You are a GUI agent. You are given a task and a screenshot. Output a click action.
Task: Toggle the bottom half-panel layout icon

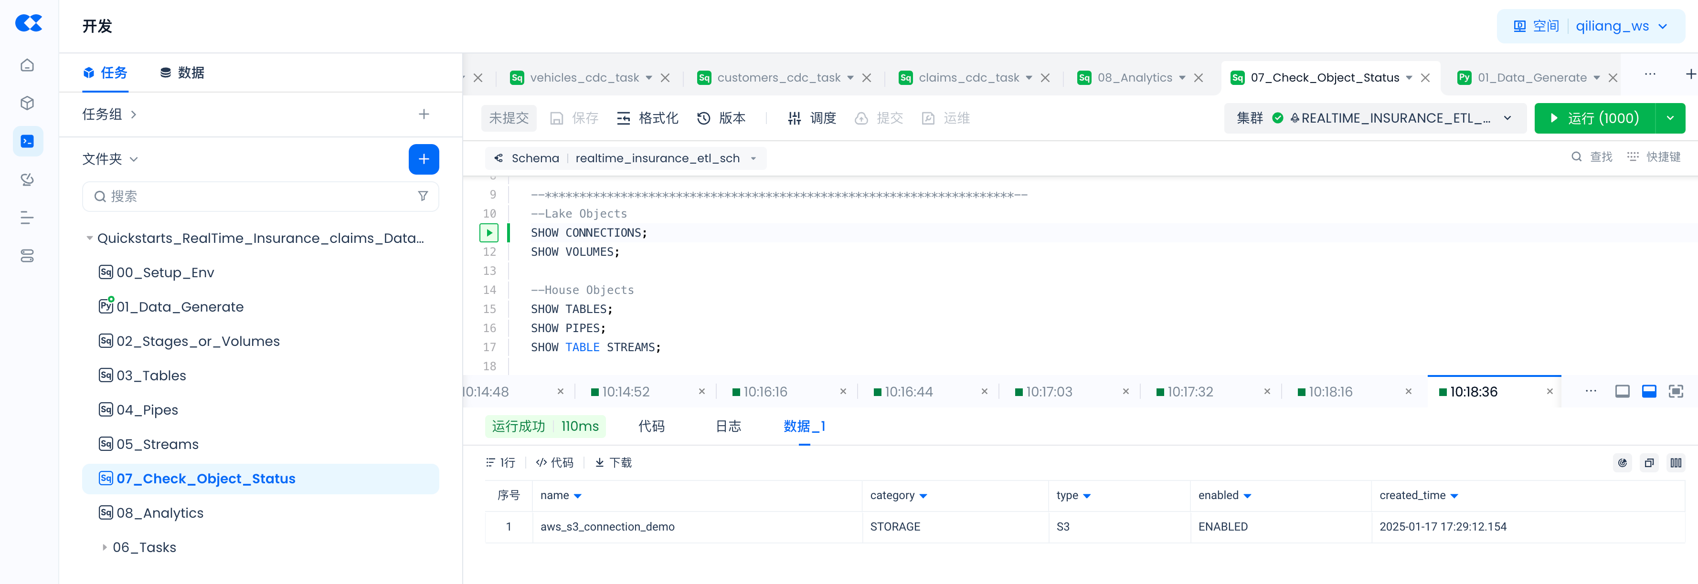[1648, 392]
